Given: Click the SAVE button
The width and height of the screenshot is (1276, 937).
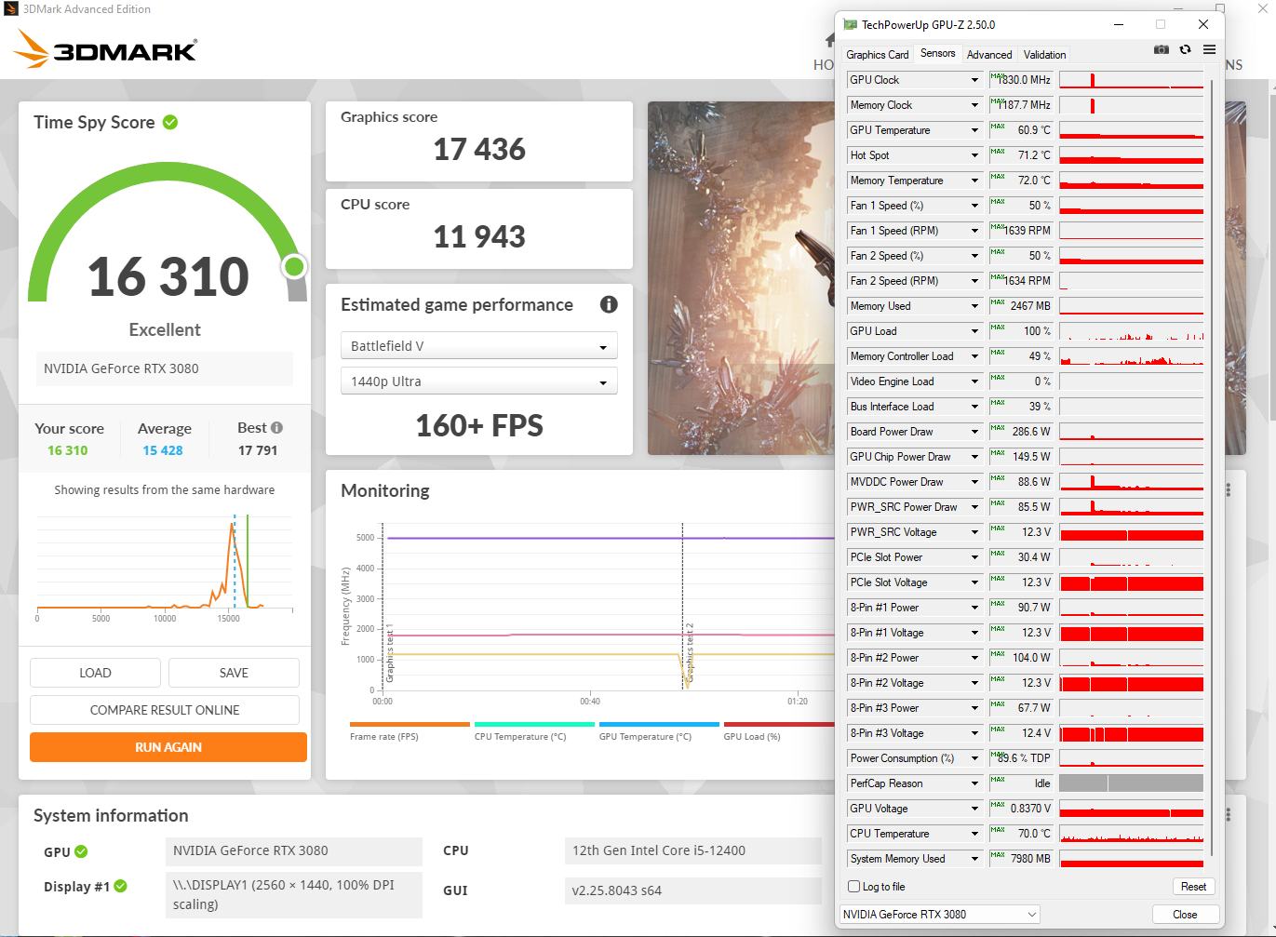Looking at the screenshot, I should [234, 673].
